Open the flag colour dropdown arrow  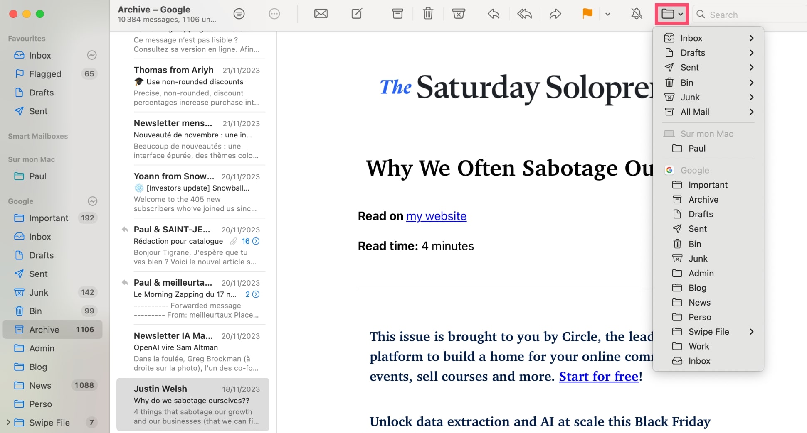click(x=607, y=14)
